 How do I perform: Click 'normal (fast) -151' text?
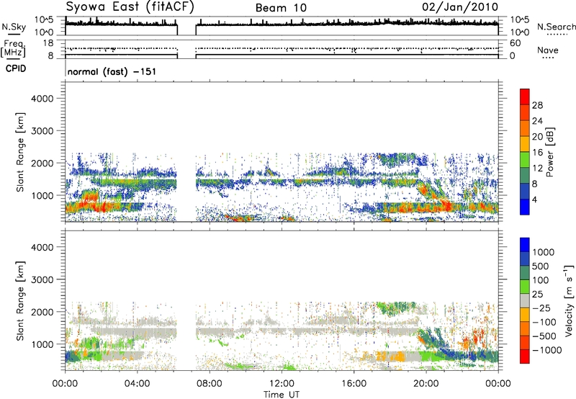pyautogui.click(x=112, y=71)
